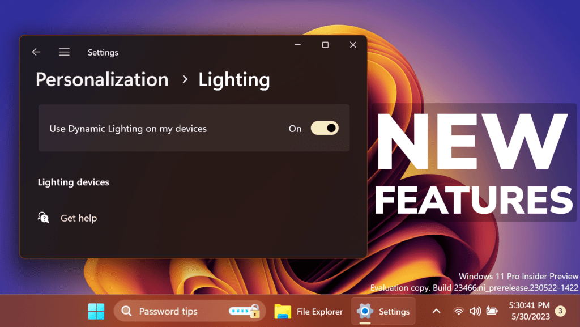Click the Personalization breadcrumb

pos(102,79)
